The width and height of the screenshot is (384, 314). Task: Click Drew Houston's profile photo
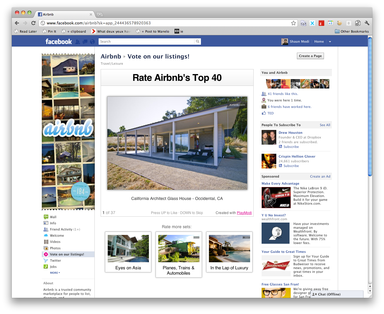pyautogui.click(x=269, y=137)
